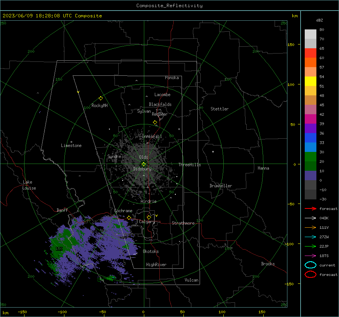339x317 pixels.
Task: Click the yellow 51-54 dBZ swatch
Action: (x=310, y=81)
